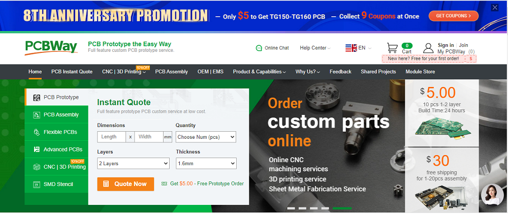The width and height of the screenshot is (508, 214).
Task: Click the user profile icon
Action: (x=428, y=48)
